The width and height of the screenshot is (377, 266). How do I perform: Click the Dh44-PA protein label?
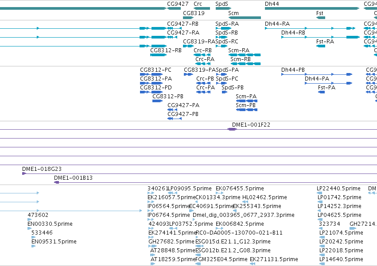317,79
